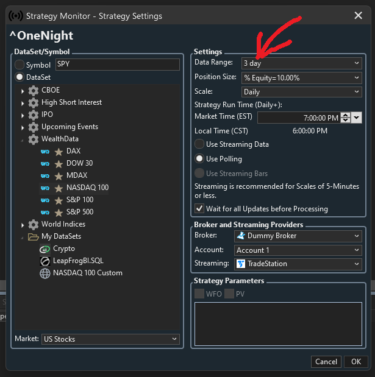Click the WealthData badge icon beside DAX

45,151
